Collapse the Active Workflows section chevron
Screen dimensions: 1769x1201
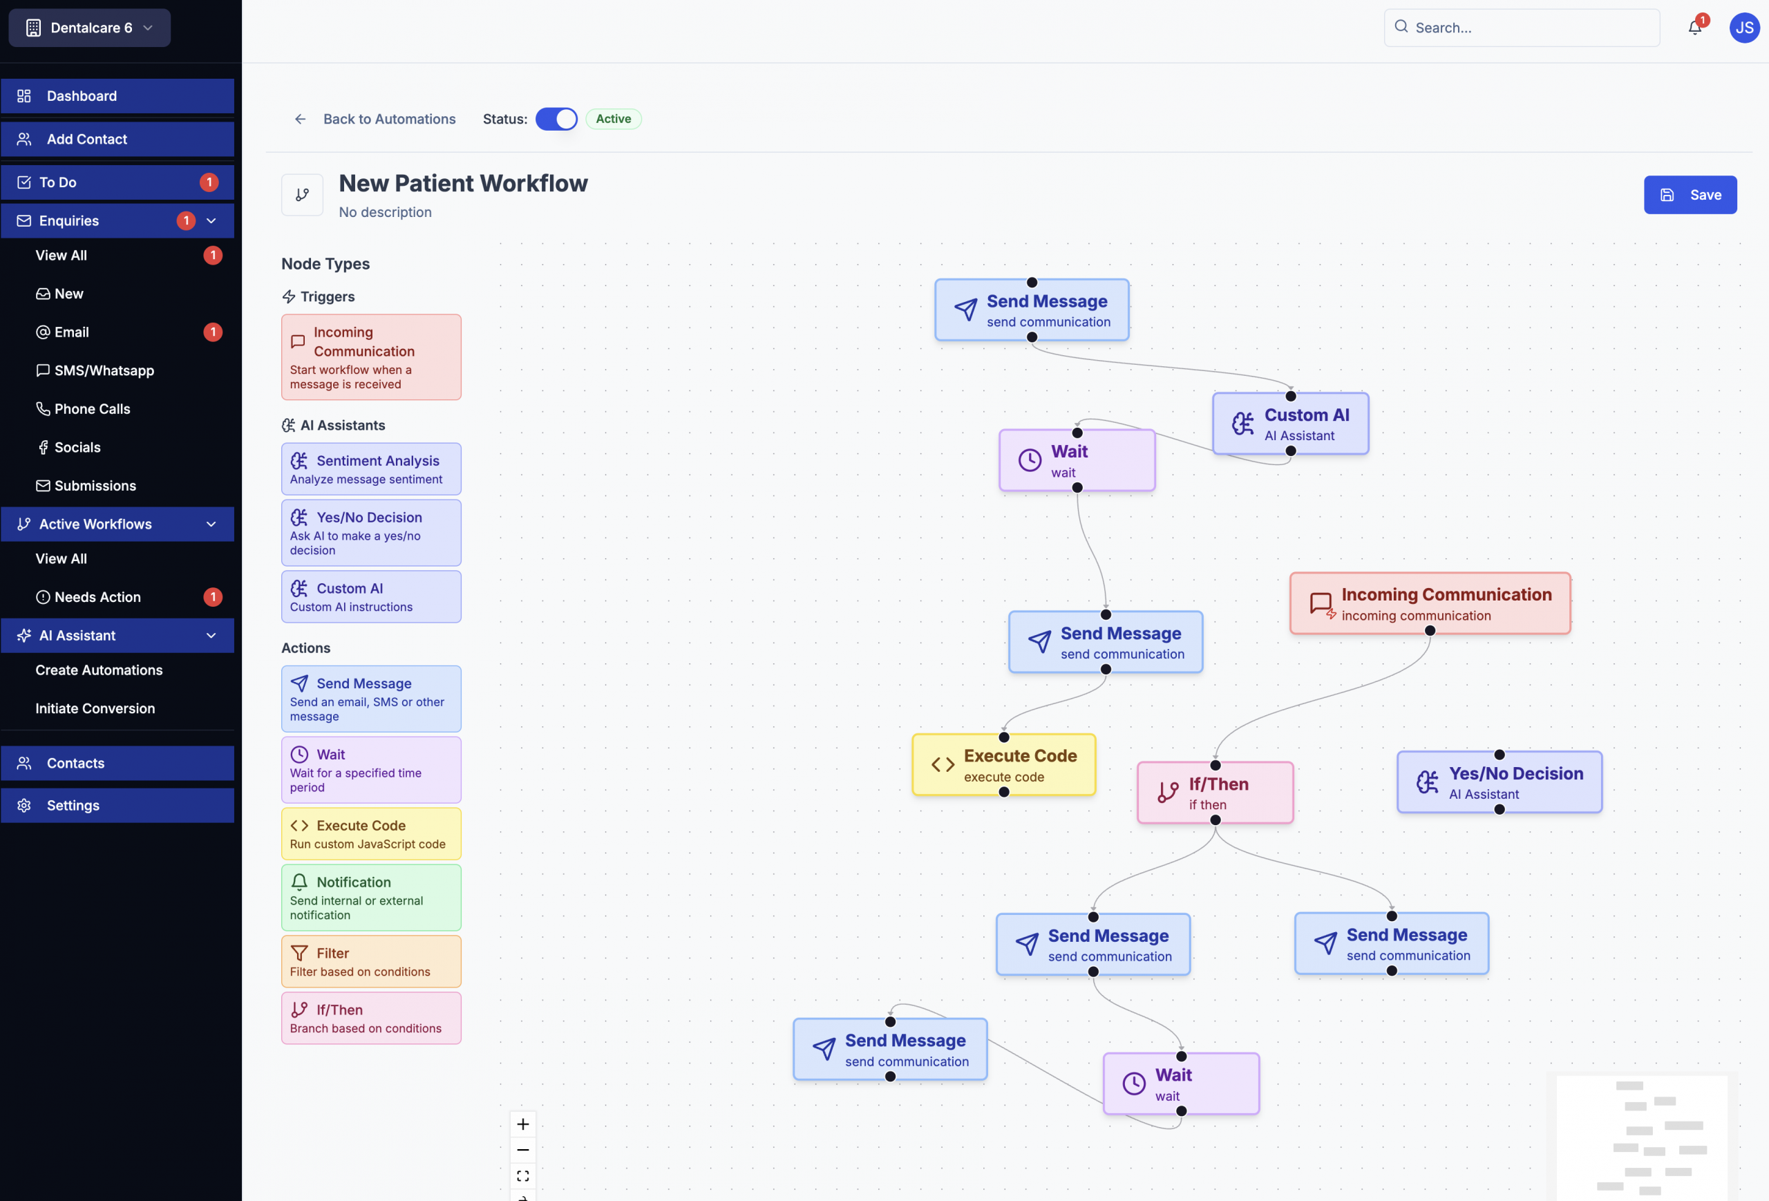tap(211, 524)
